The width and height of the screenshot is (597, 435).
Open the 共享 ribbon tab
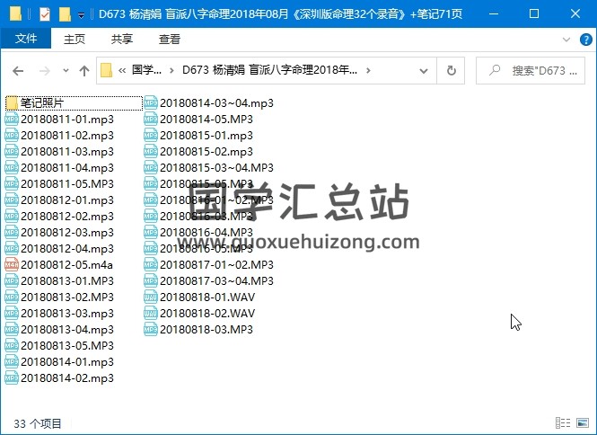tap(122, 40)
